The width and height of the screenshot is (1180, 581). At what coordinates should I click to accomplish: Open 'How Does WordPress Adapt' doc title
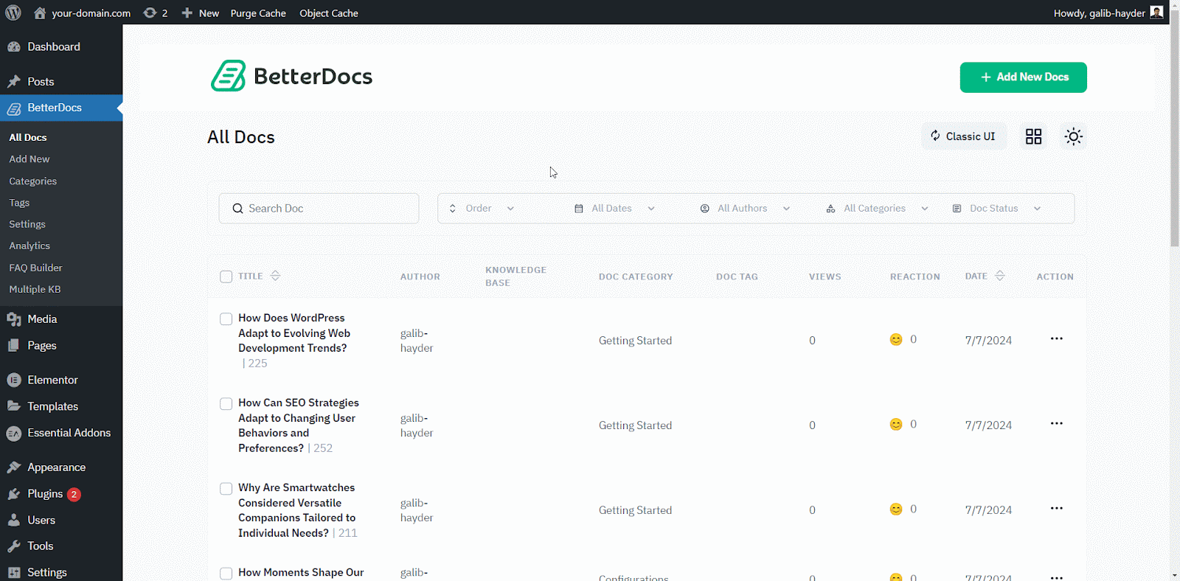click(x=294, y=333)
